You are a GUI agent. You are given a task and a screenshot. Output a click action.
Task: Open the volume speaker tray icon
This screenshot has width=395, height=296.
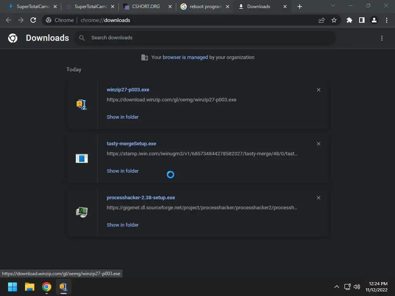click(357, 287)
